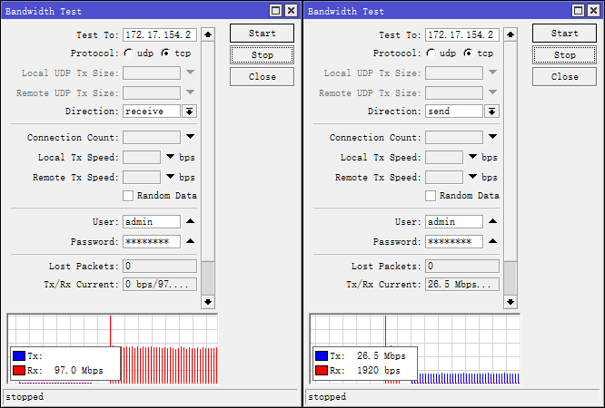Expand Local Tx Speed in left window
Screen dimensions: 605x408
pos(170,157)
